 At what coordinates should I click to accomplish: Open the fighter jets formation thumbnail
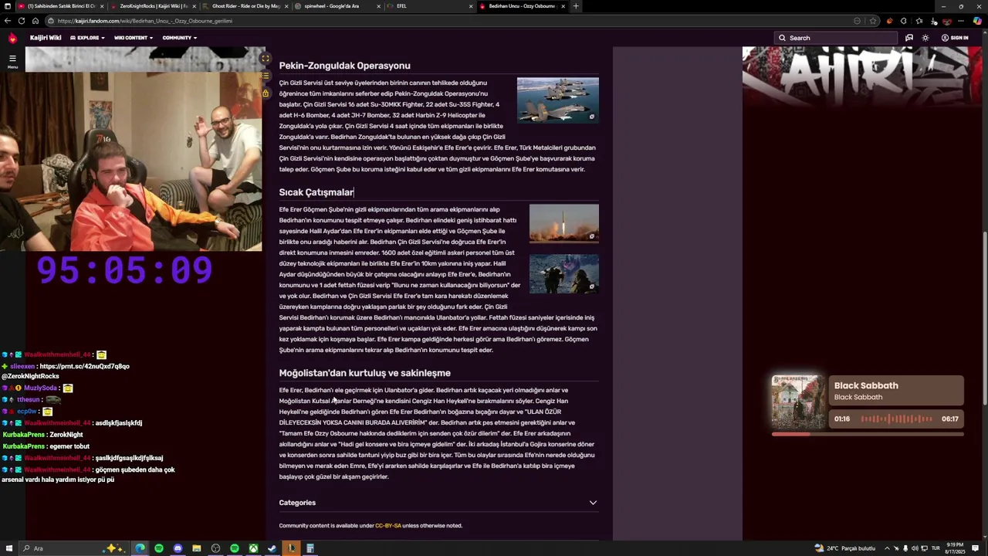pos(557,100)
